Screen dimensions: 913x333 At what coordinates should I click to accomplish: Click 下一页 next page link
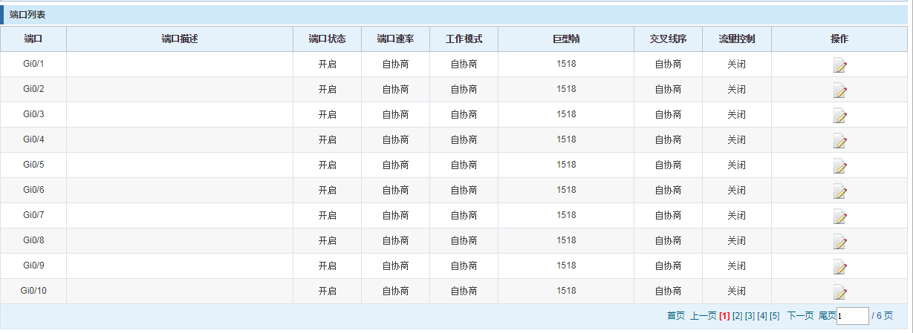pos(800,316)
